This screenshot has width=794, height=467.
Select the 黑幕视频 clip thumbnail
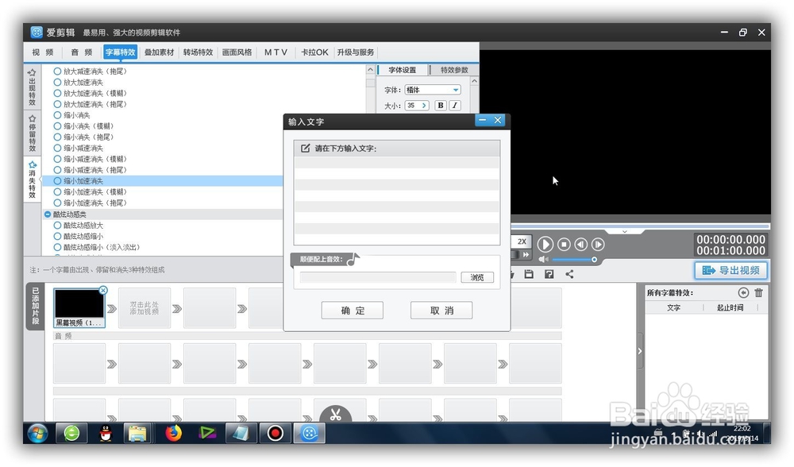79,304
